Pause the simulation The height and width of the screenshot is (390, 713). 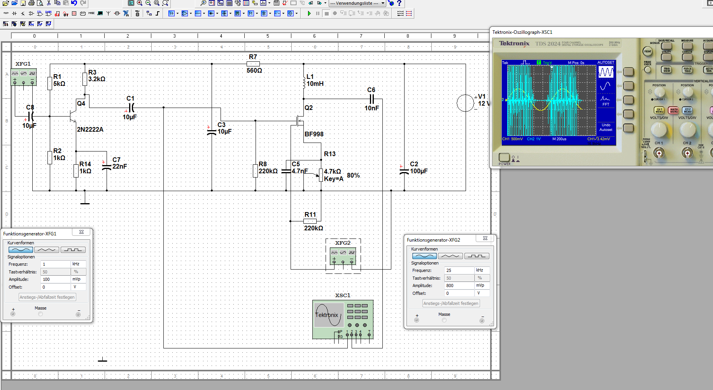click(318, 13)
